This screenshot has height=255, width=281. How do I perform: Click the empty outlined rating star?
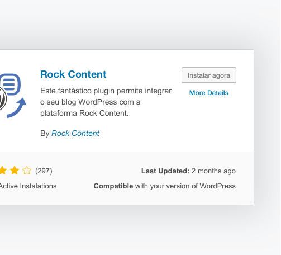pyautogui.click(x=27, y=171)
